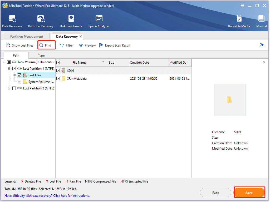Toggle the New Volume checkbox
The height and width of the screenshot is (202, 270).
[9, 62]
